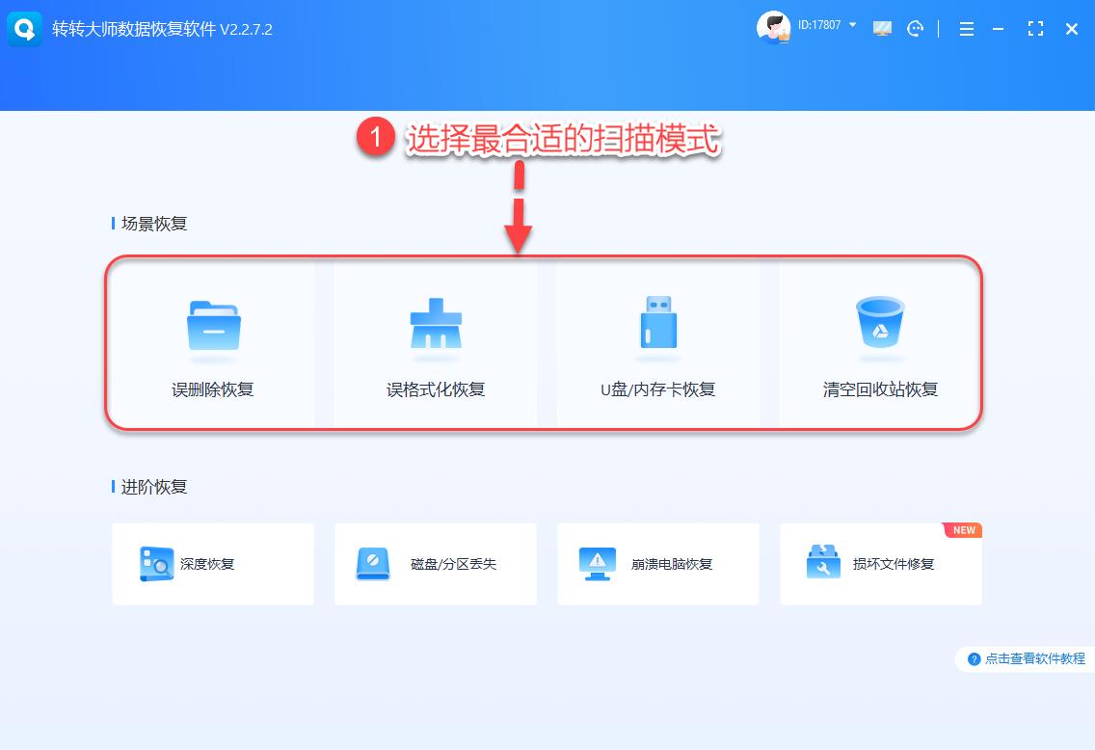Open the user avatar profile
This screenshot has height=750, width=1095.
pos(774,28)
